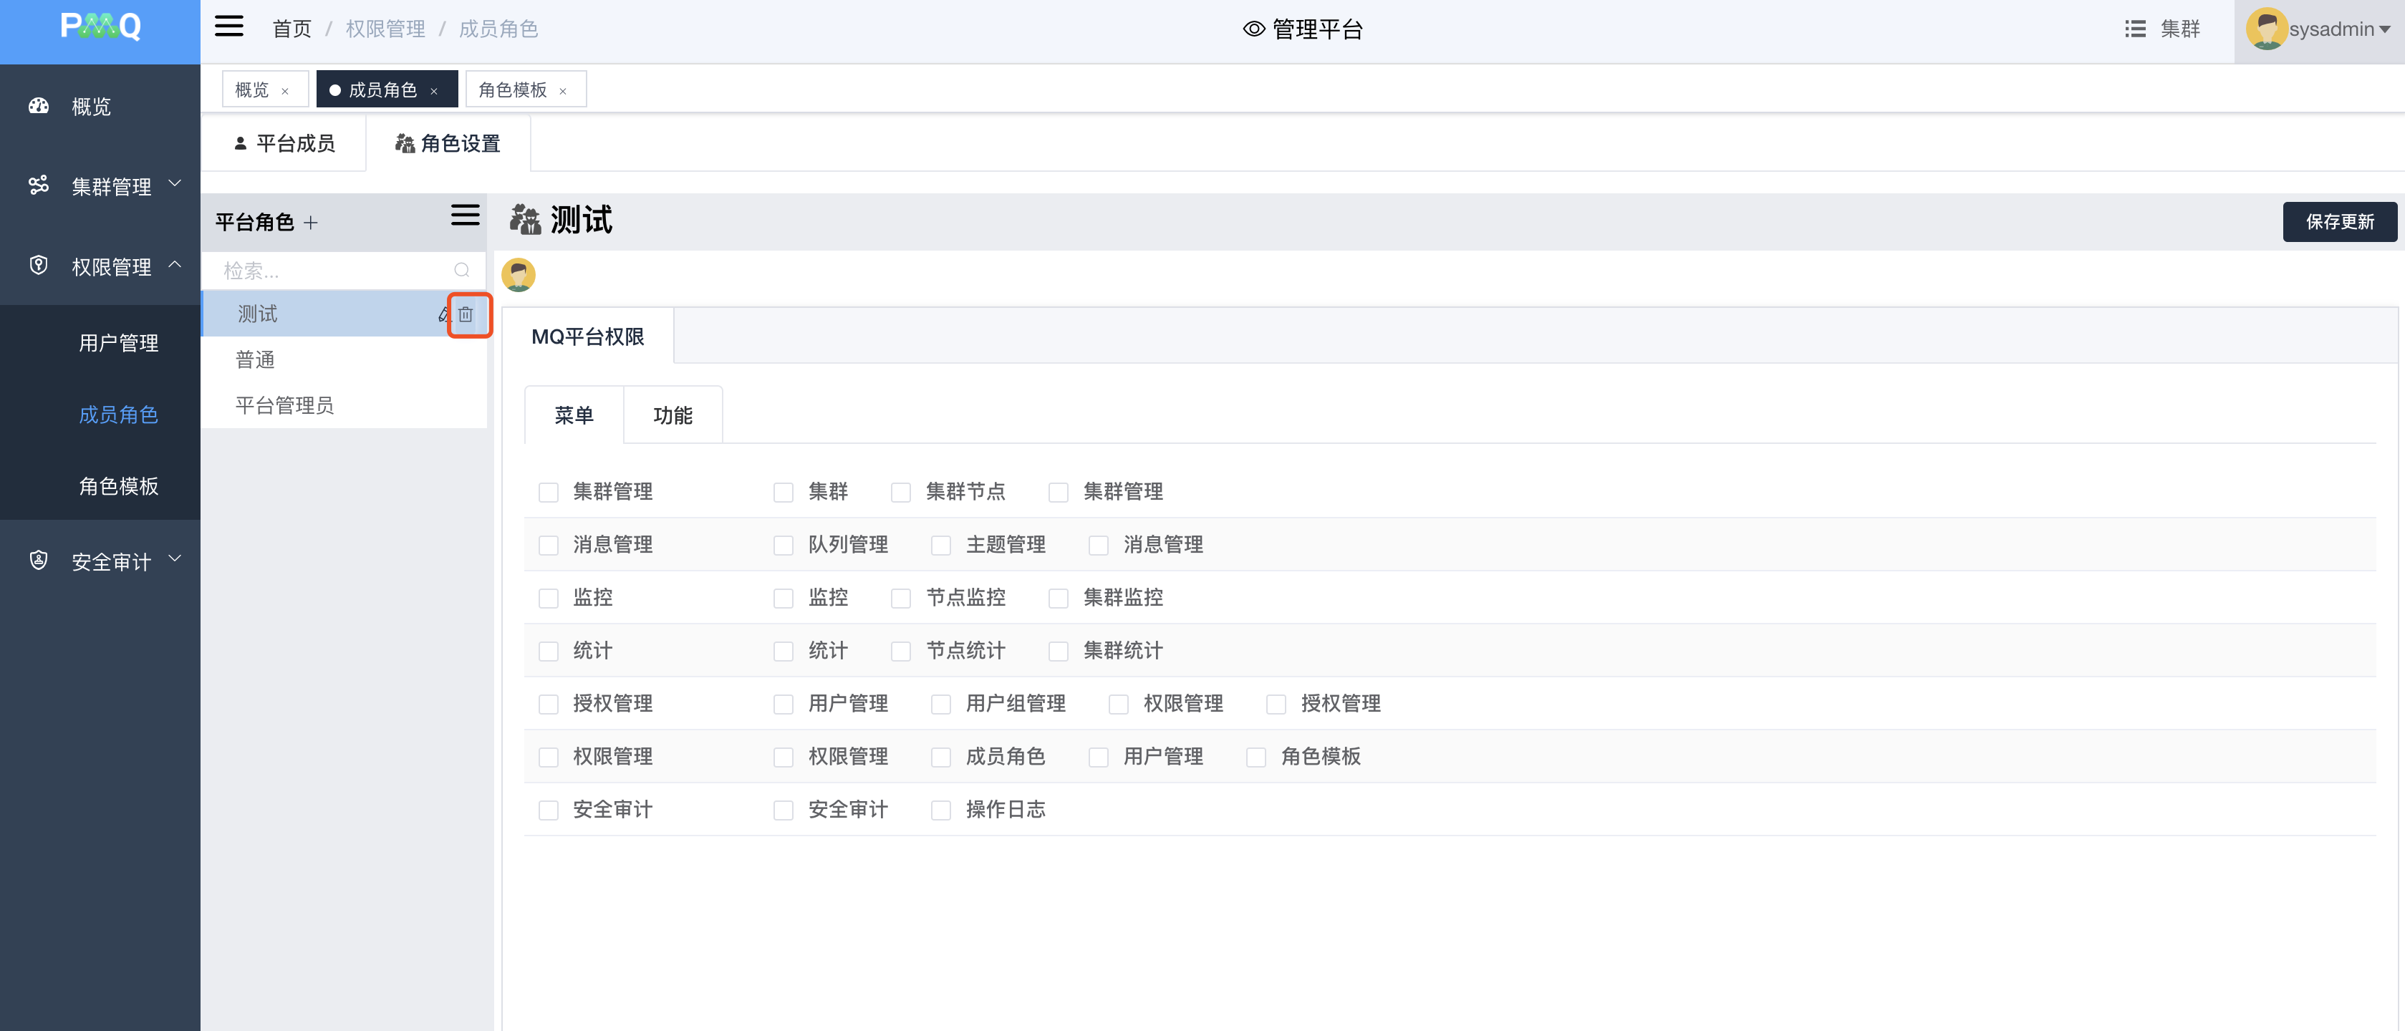Collapse the 权限管理 sidebar section
This screenshot has width=2405, height=1031.
pos(175,266)
